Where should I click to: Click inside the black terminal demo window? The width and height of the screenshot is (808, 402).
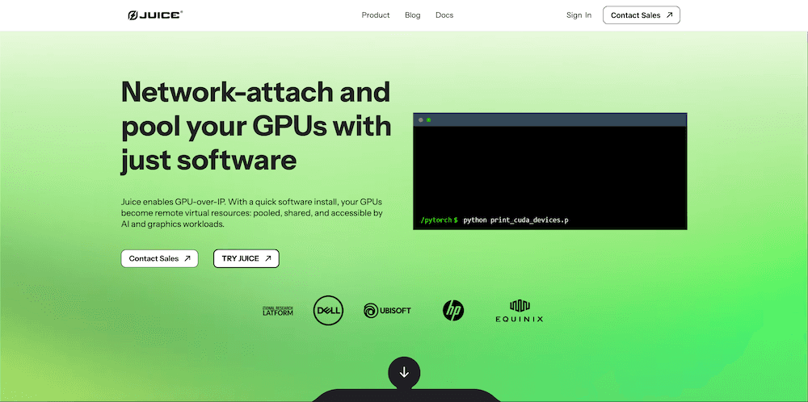(549, 170)
